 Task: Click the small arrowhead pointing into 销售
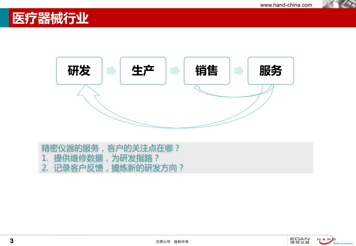pos(197,87)
